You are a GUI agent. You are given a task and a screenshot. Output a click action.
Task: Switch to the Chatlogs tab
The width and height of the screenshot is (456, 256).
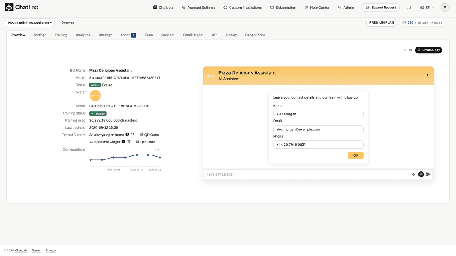click(x=106, y=35)
